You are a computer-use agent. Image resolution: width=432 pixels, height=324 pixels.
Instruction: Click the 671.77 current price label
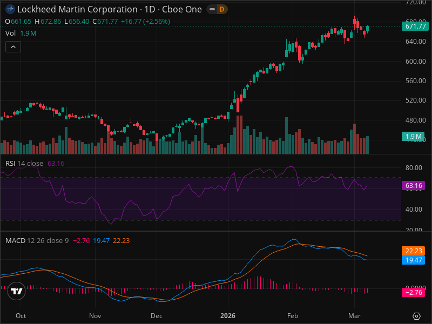click(x=415, y=26)
